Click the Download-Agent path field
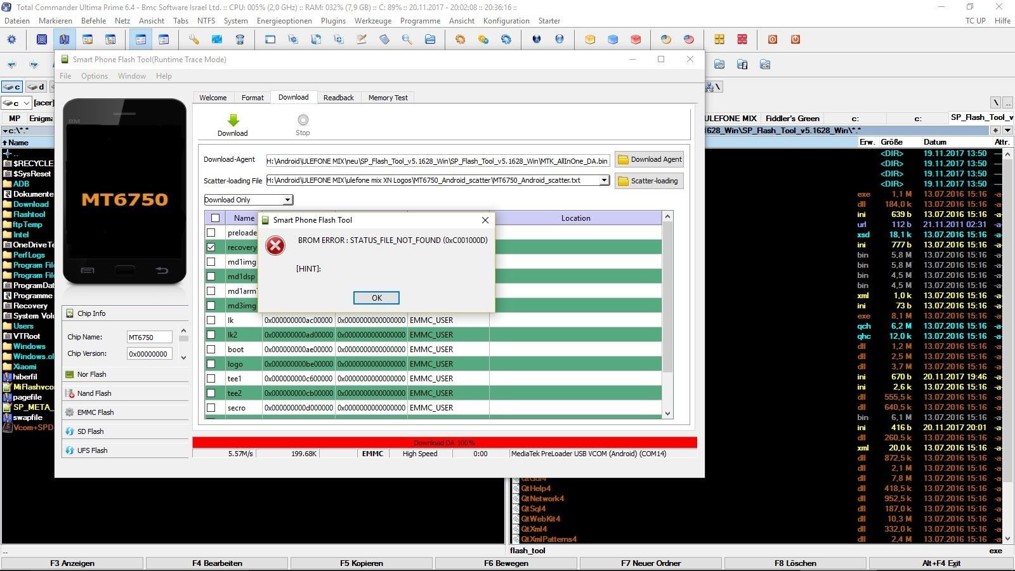The width and height of the screenshot is (1015, 571). pos(438,161)
